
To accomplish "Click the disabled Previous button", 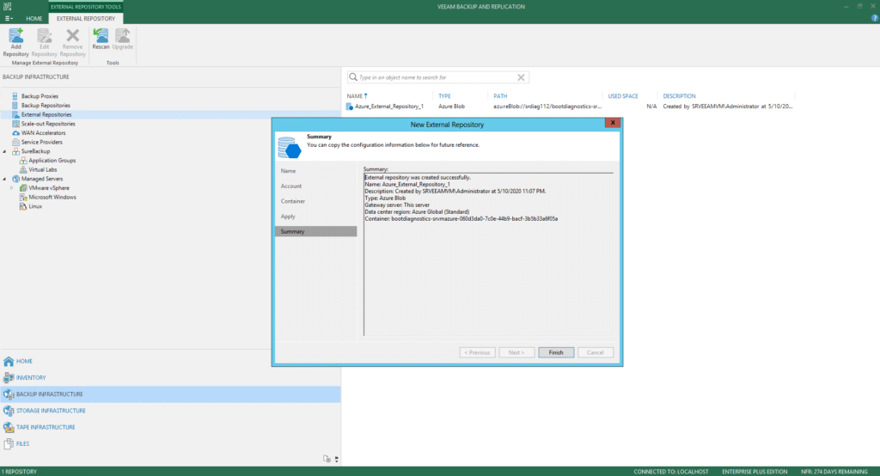I will pyautogui.click(x=478, y=352).
